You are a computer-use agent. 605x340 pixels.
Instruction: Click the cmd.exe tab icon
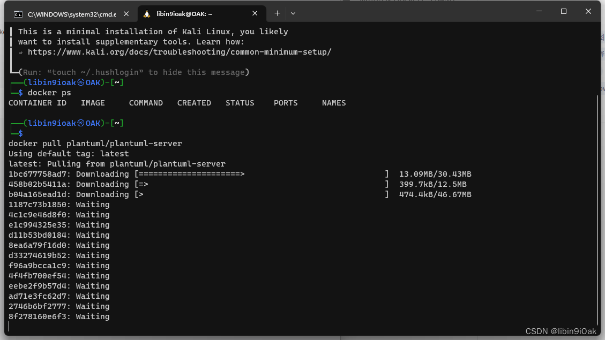(18, 13)
